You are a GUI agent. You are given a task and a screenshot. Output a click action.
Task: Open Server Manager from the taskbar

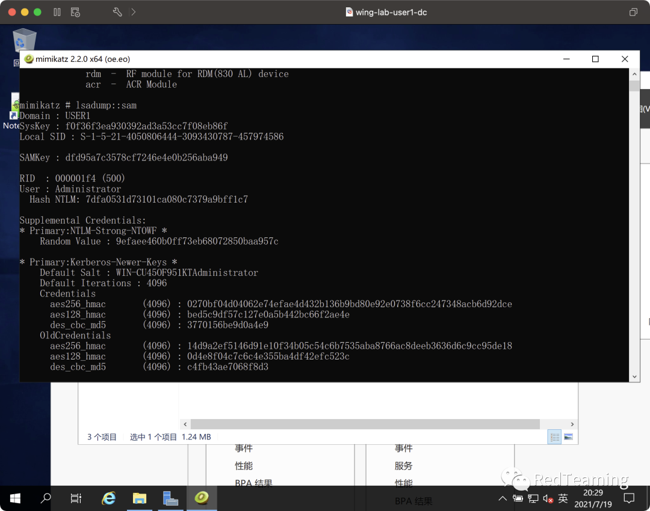pyautogui.click(x=170, y=498)
